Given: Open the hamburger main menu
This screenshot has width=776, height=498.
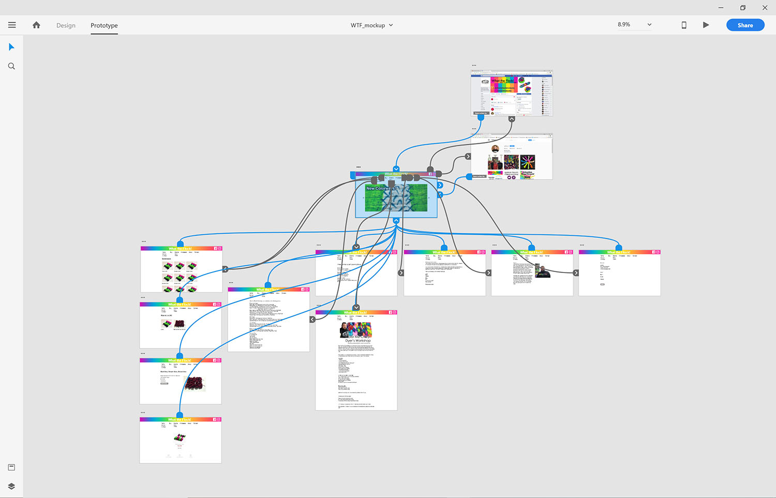Looking at the screenshot, I should click(12, 25).
